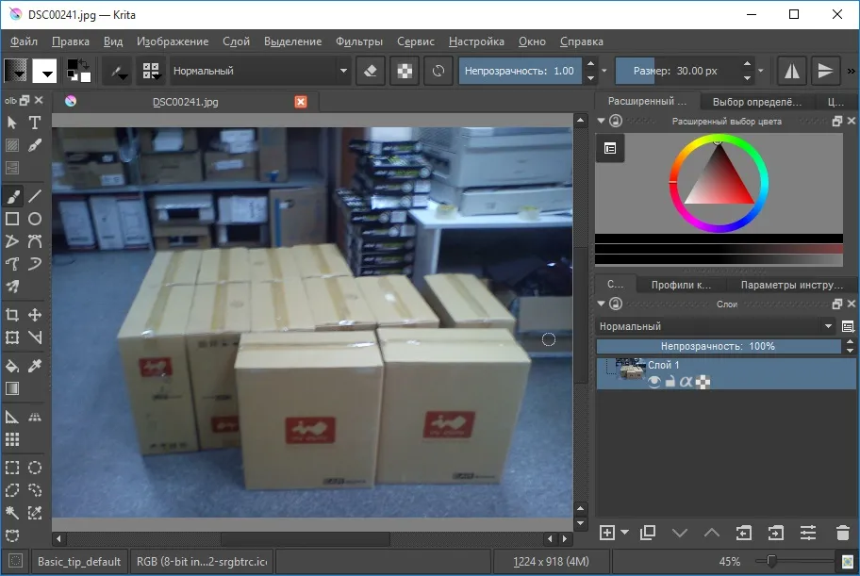This screenshot has width=860, height=576.
Task: Expand the layer blend mode Нормальный dropdown
Action: [x=717, y=326]
